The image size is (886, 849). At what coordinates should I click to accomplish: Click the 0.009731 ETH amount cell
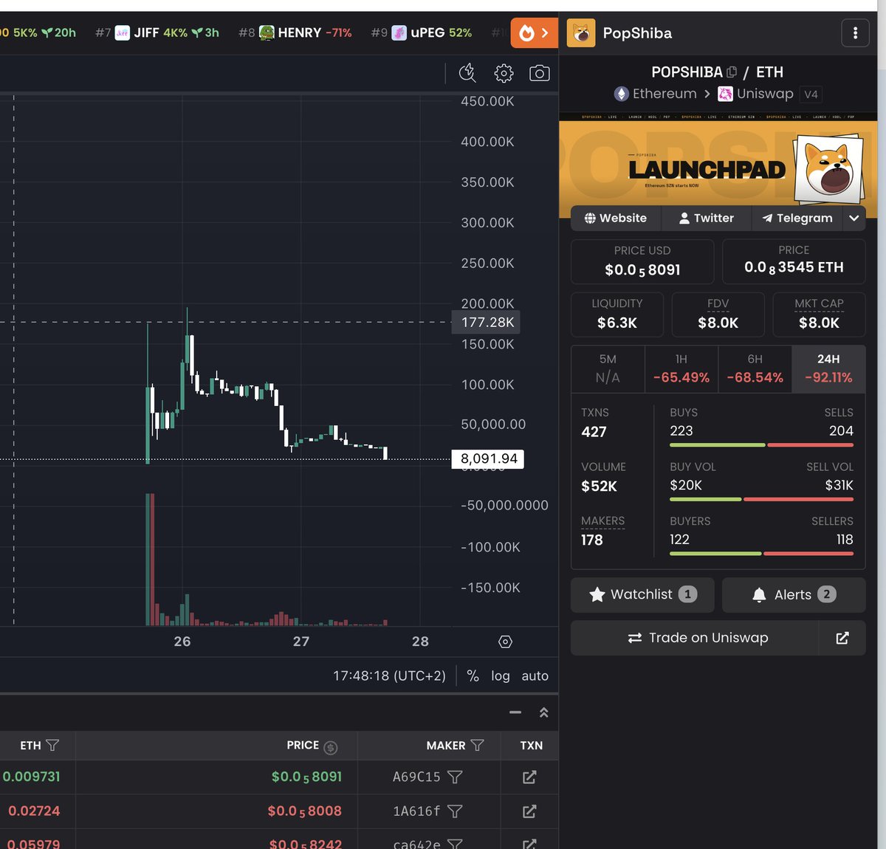31,777
